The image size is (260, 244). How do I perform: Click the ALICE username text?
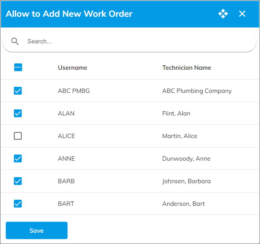pyautogui.click(x=66, y=136)
